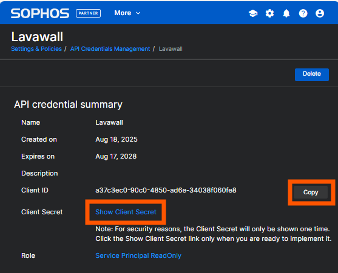The height and width of the screenshot is (273, 338).
Task: Open the graduation cap training icon
Action: (x=253, y=13)
